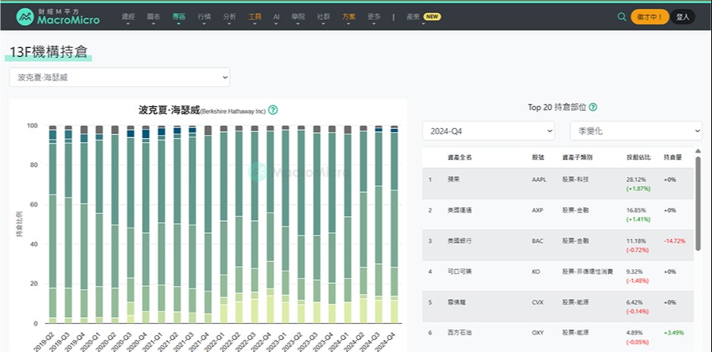Select the 美國銀行 row name

(460, 241)
